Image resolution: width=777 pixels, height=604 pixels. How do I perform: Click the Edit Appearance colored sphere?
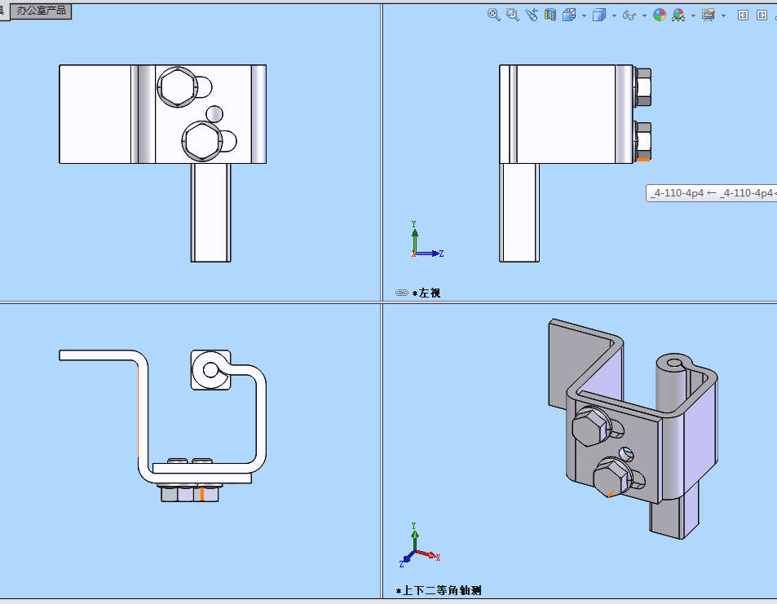coord(659,15)
